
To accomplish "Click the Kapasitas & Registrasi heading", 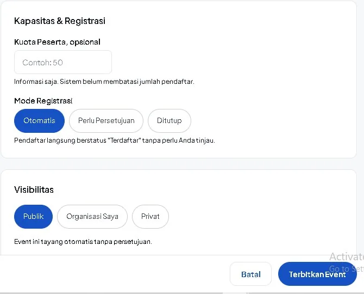I will (60, 21).
